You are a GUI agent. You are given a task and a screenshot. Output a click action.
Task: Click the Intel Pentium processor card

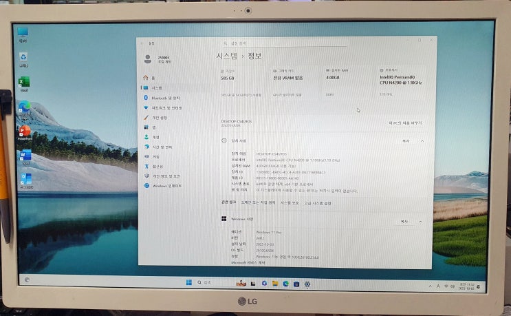click(x=402, y=83)
